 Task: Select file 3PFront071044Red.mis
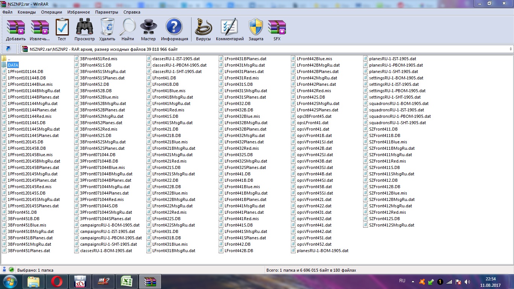tap(99, 199)
